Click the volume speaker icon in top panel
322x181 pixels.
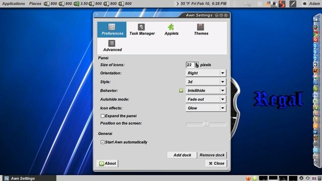248,4
